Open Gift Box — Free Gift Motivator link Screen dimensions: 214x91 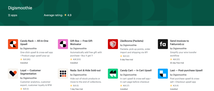(81, 42)
